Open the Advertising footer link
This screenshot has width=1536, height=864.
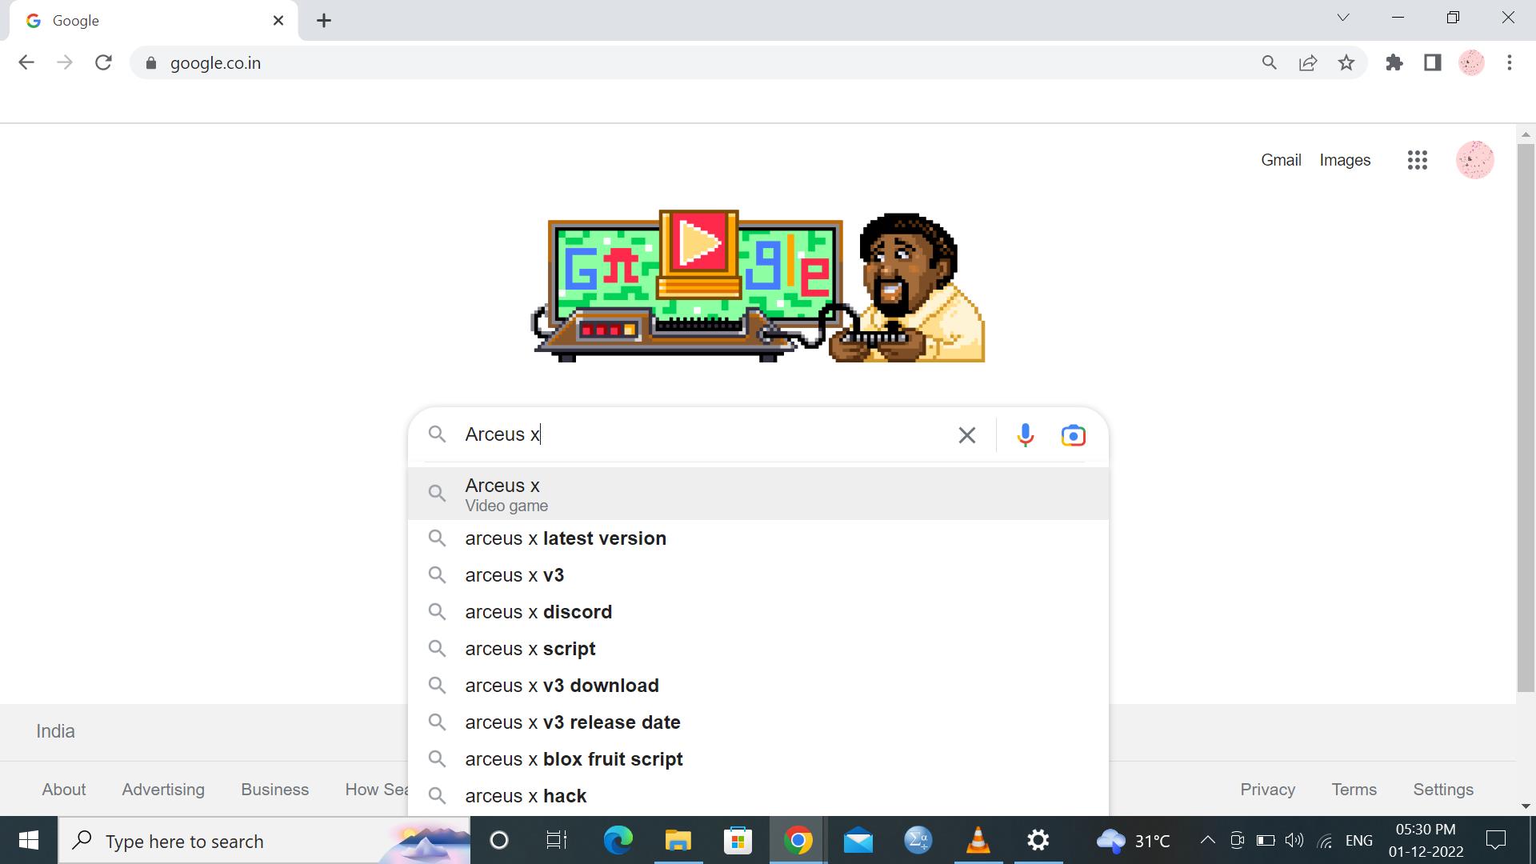click(x=163, y=790)
